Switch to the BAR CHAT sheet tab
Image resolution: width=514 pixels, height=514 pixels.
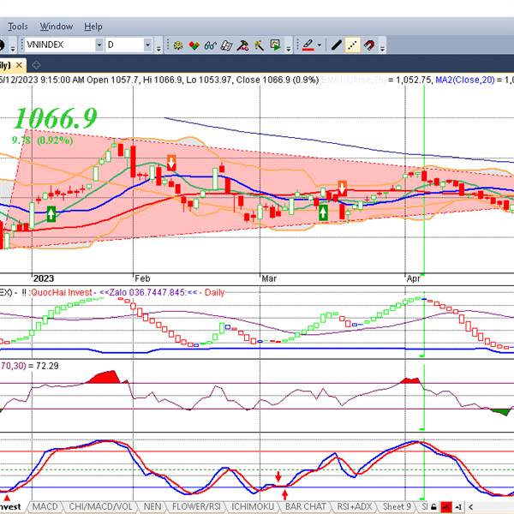pos(306,507)
